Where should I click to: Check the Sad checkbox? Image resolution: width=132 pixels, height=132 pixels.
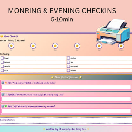pyautogui.click(x=69, y=62)
